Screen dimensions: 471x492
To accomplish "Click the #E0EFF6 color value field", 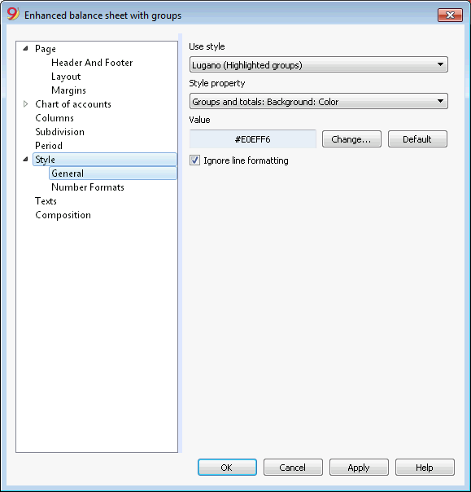I will [252, 139].
